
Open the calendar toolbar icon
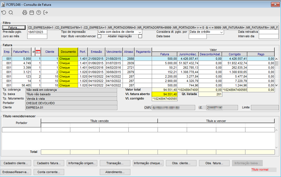pyautogui.click(x=32, y=13)
